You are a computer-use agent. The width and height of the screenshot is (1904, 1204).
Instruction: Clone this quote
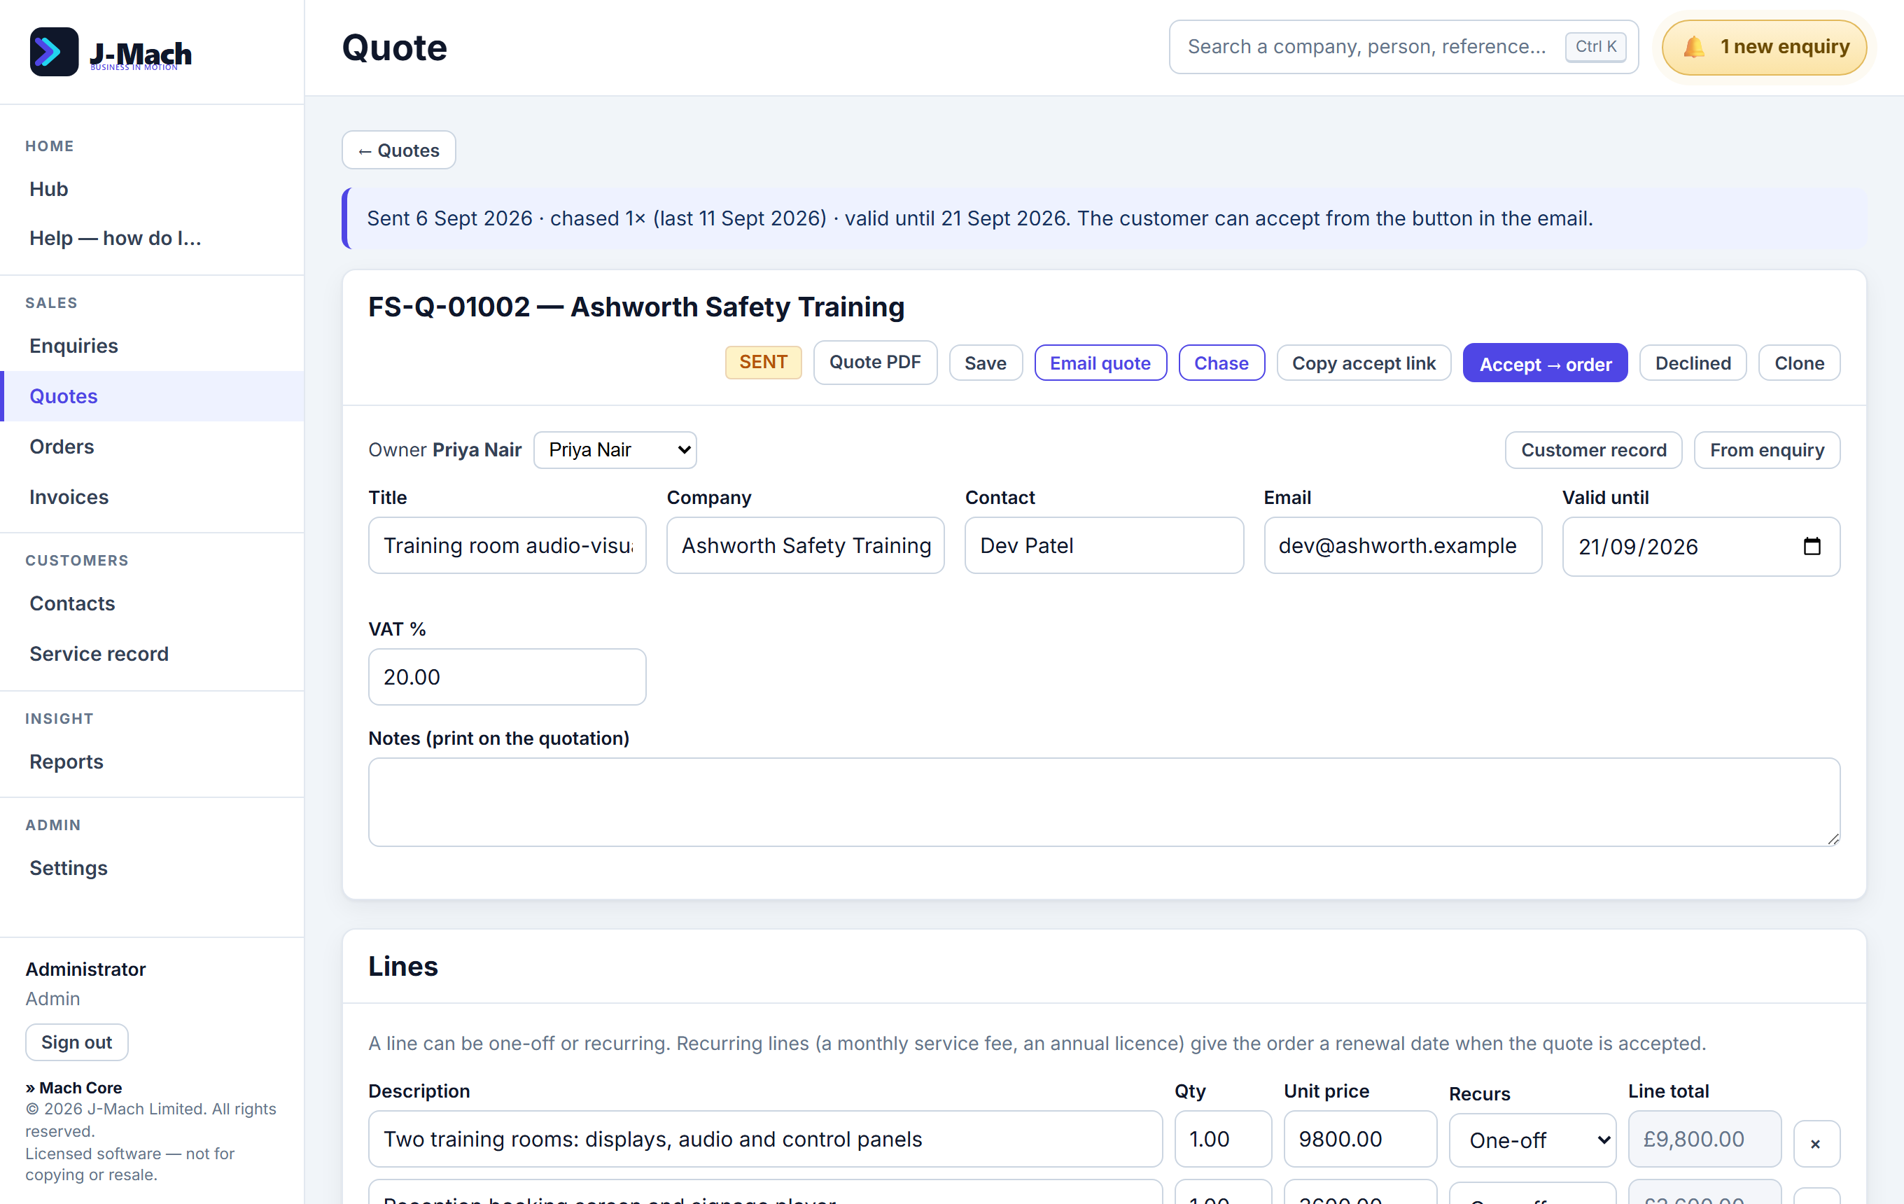[x=1799, y=363]
